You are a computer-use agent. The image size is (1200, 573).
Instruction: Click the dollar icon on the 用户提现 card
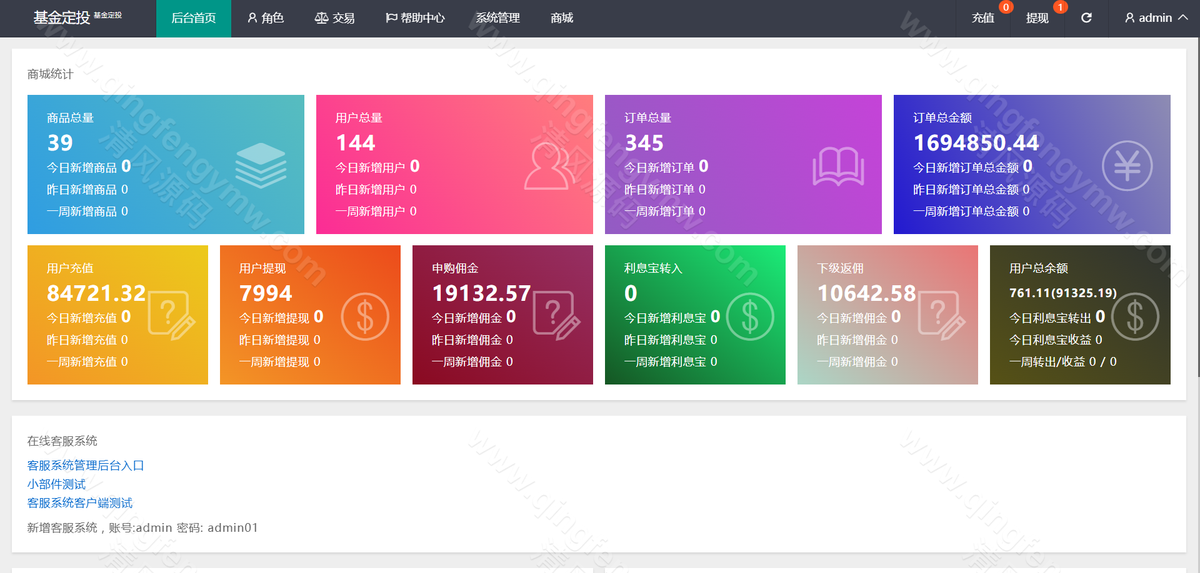(x=366, y=316)
